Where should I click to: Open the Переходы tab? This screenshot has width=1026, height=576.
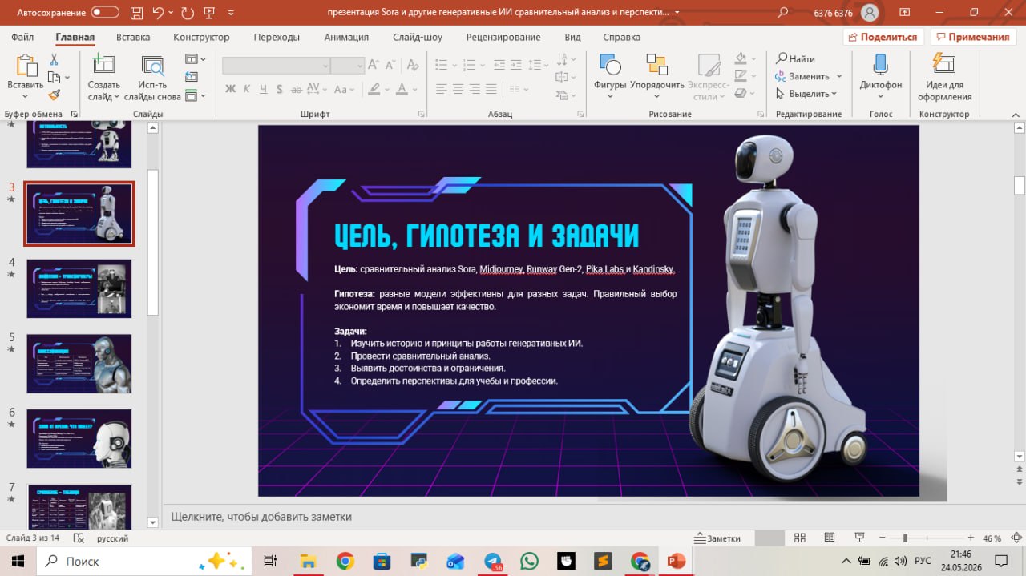(x=277, y=37)
